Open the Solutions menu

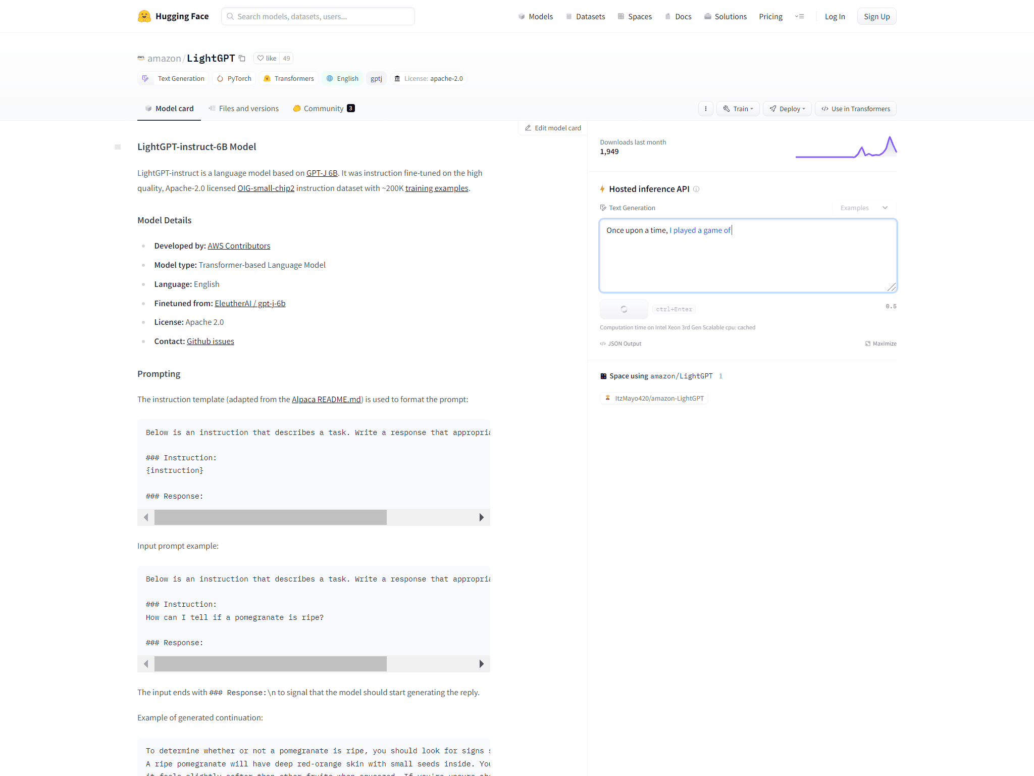click(x=726, y=16)
